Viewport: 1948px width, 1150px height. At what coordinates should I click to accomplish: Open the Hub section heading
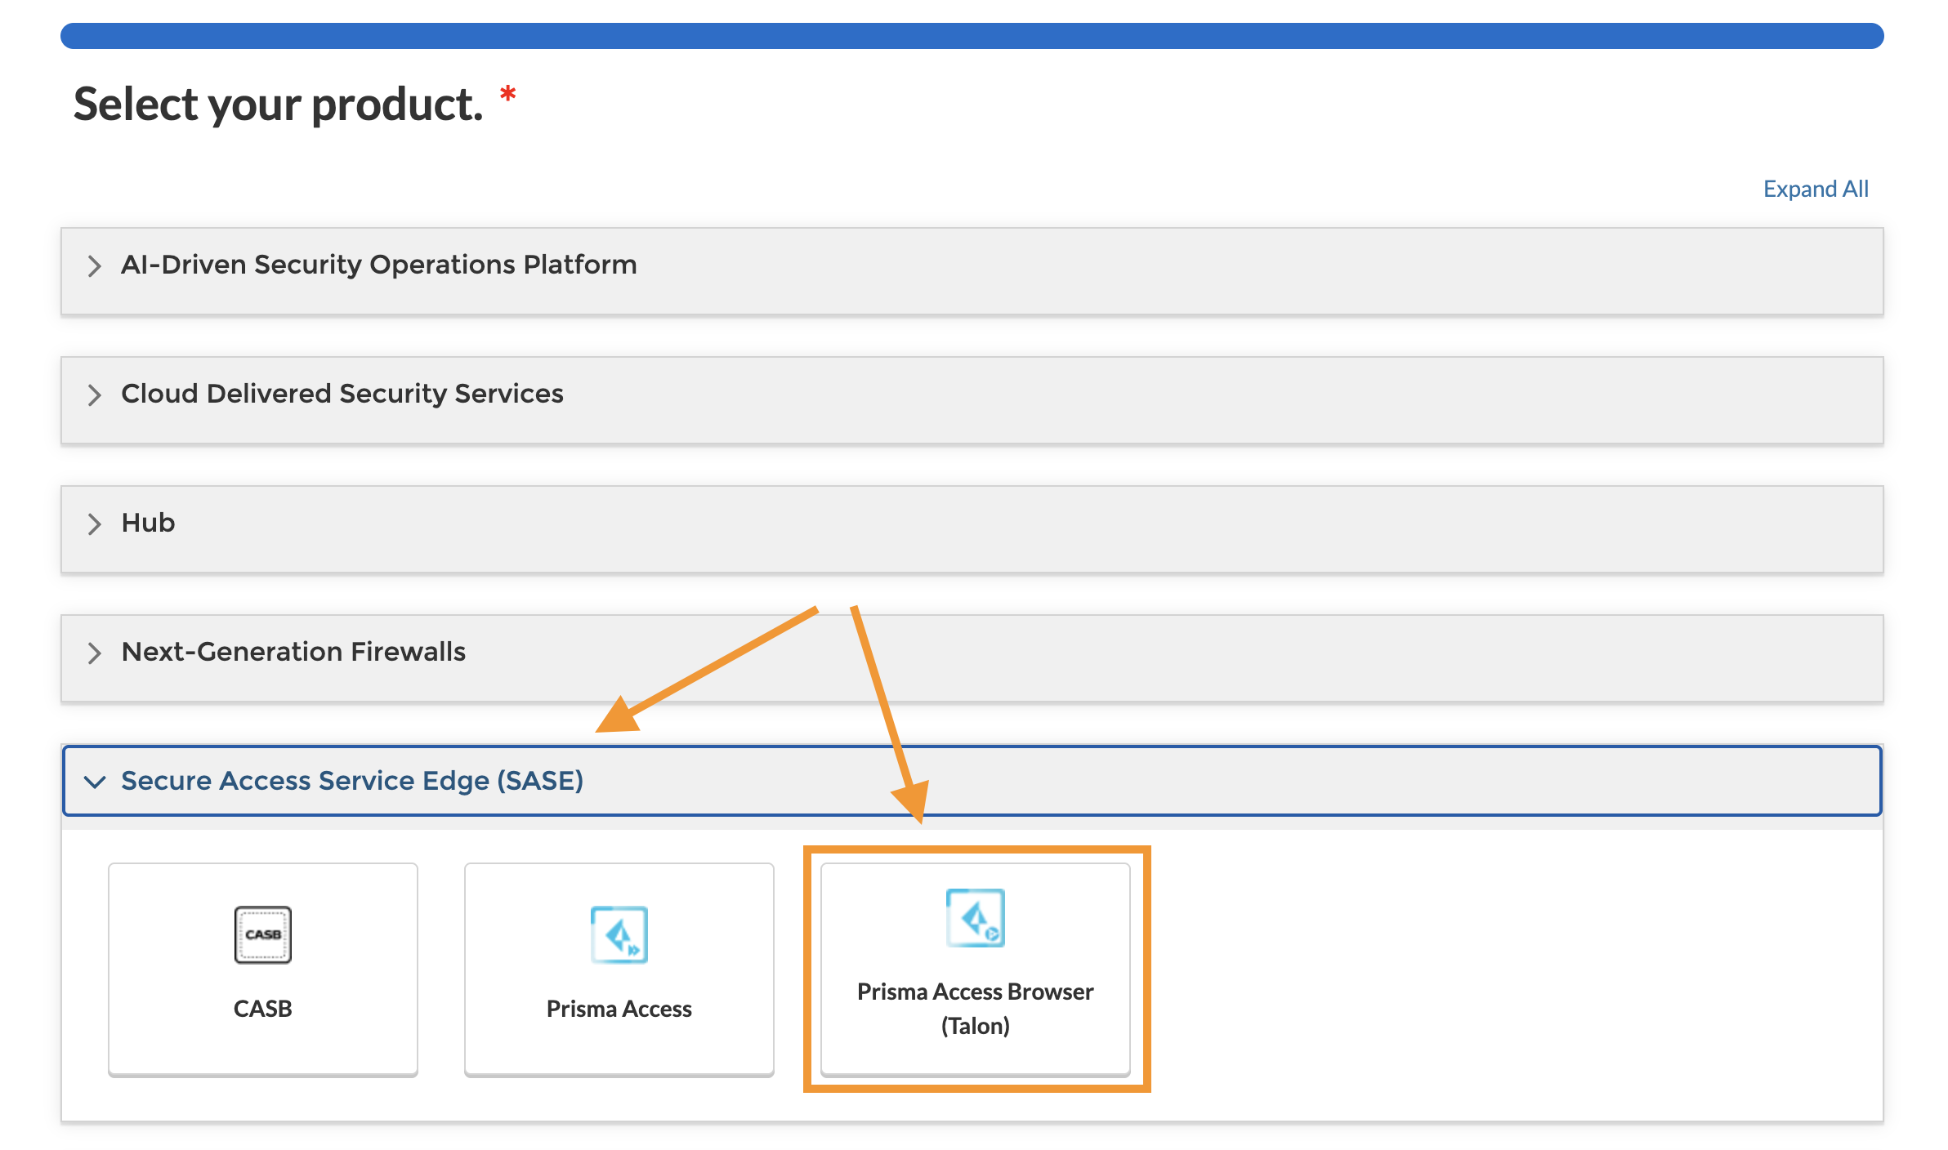point(148,523)
